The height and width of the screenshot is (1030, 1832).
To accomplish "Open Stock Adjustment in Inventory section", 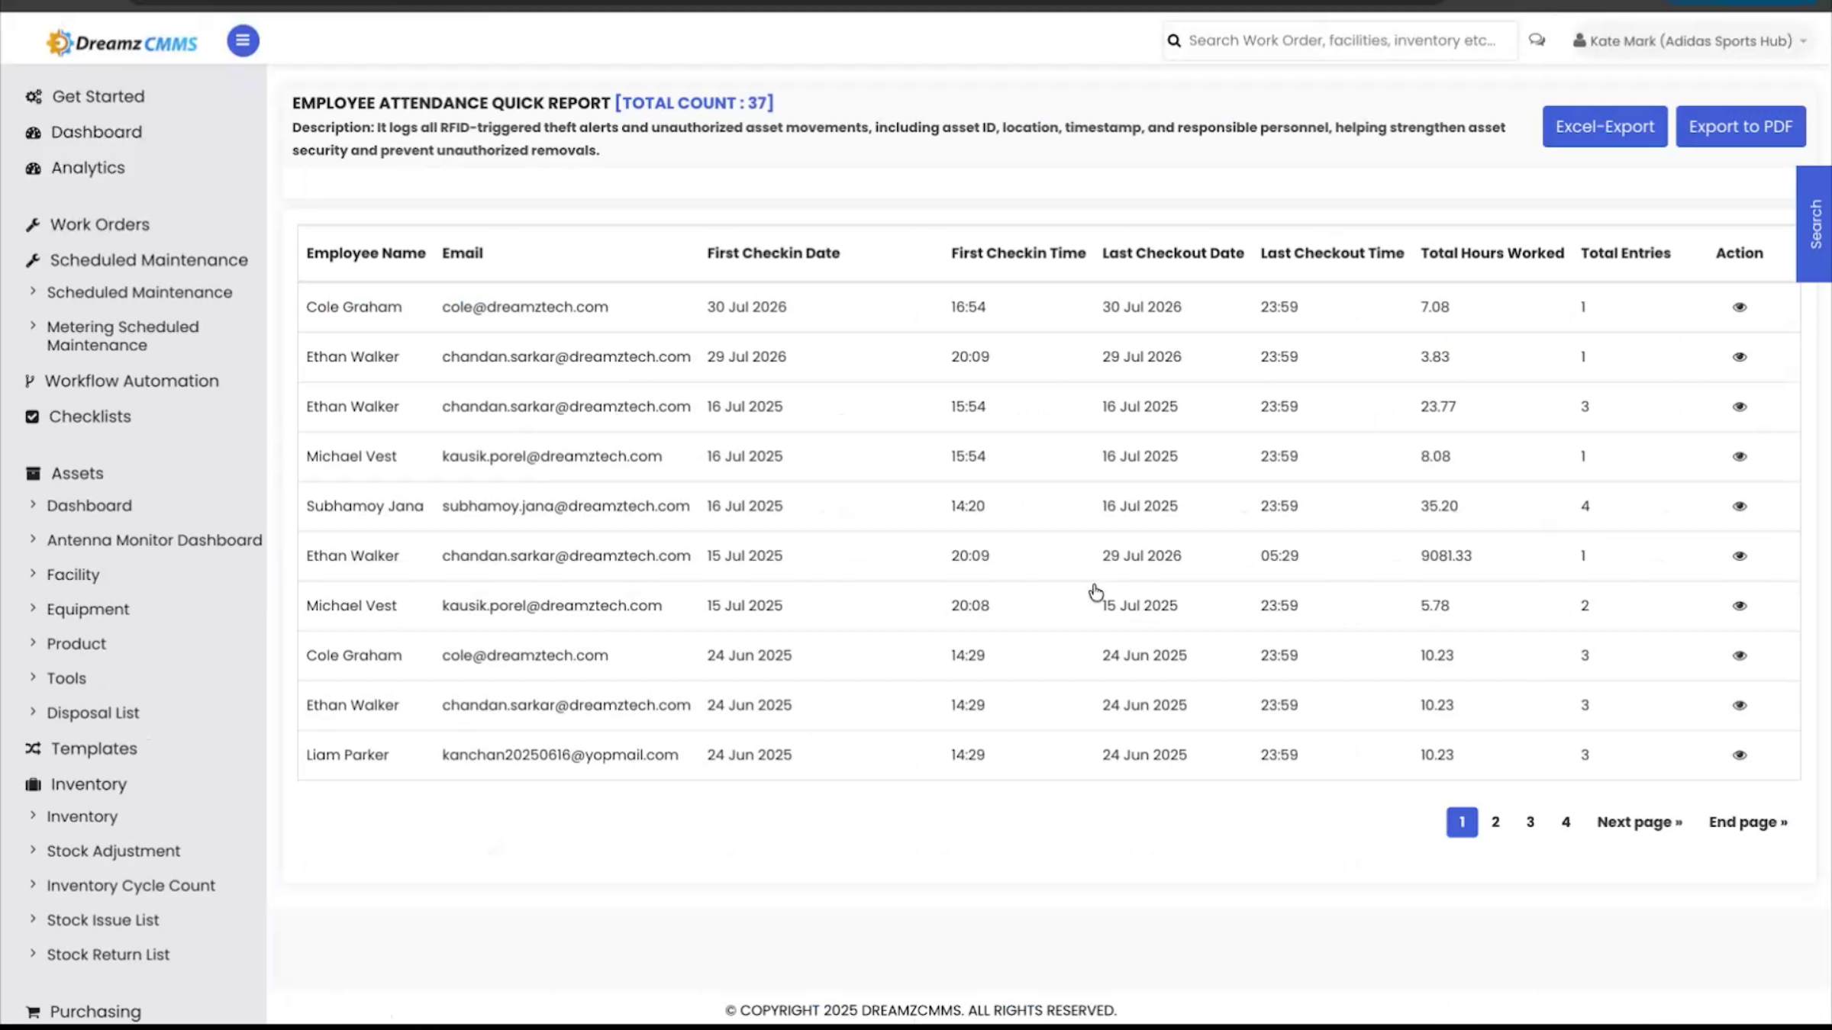I will coord(113,851).
